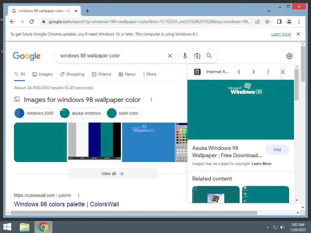Viewport: 311px width, 233px height.
Task: Open second related content teal thumbnail
Action: click(265, 194)
